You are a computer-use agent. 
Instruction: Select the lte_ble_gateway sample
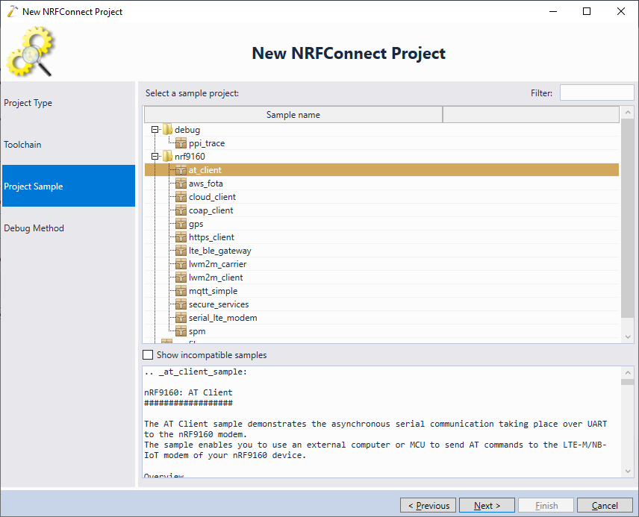pos(220,251)
